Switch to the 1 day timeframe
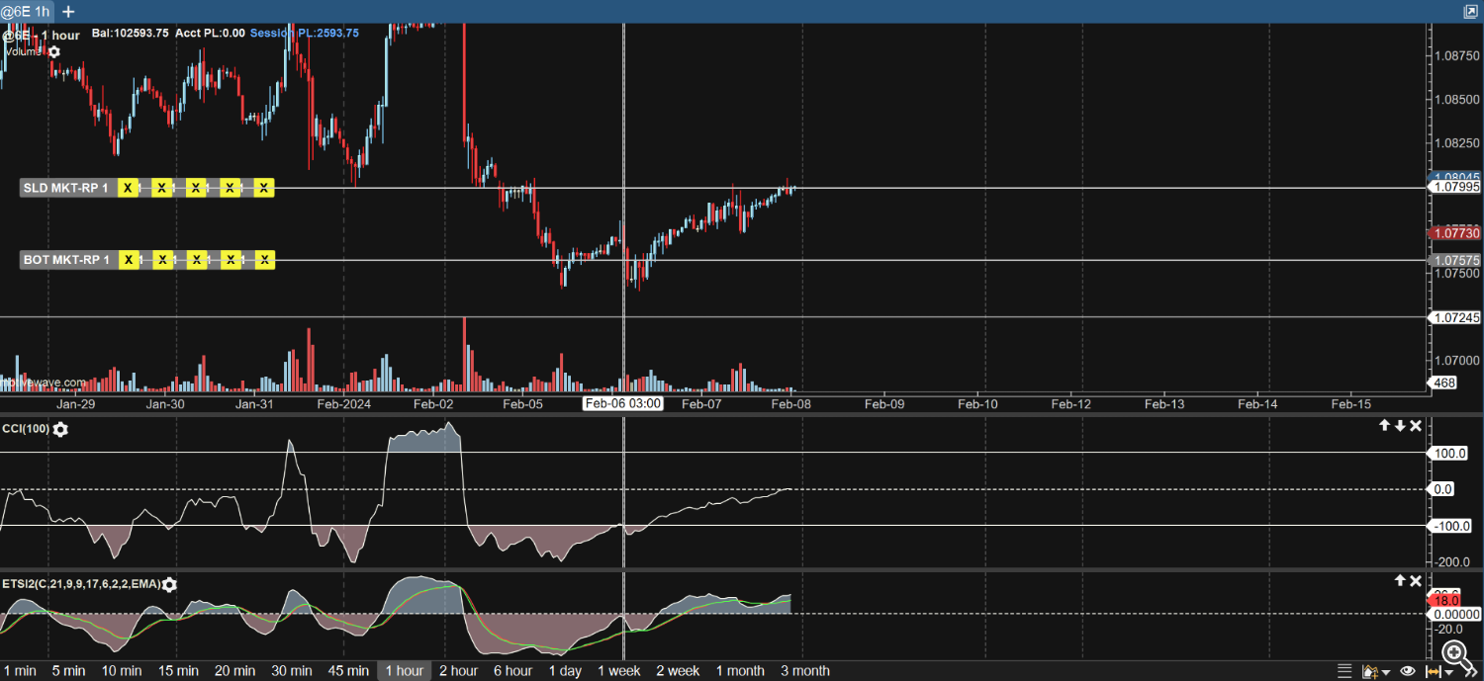This screenshot has height=681, width=1484. [x=565, y=671]
